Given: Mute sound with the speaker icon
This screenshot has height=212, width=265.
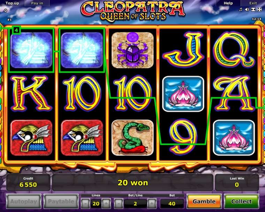Looking at the screenshot, I should [x=247, y=9].
